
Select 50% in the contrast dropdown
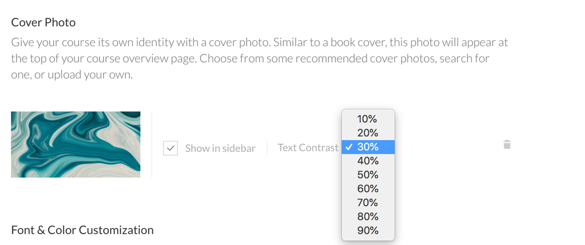368,175
